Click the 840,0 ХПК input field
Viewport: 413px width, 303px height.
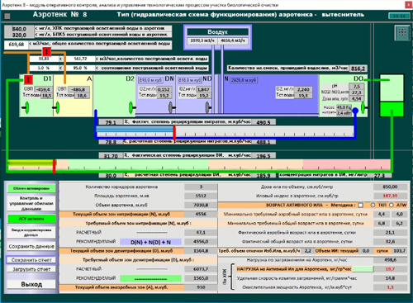tap(19, 29)
